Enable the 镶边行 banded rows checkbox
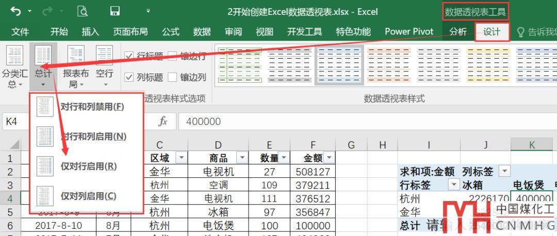557x236 pixels. 172,56
